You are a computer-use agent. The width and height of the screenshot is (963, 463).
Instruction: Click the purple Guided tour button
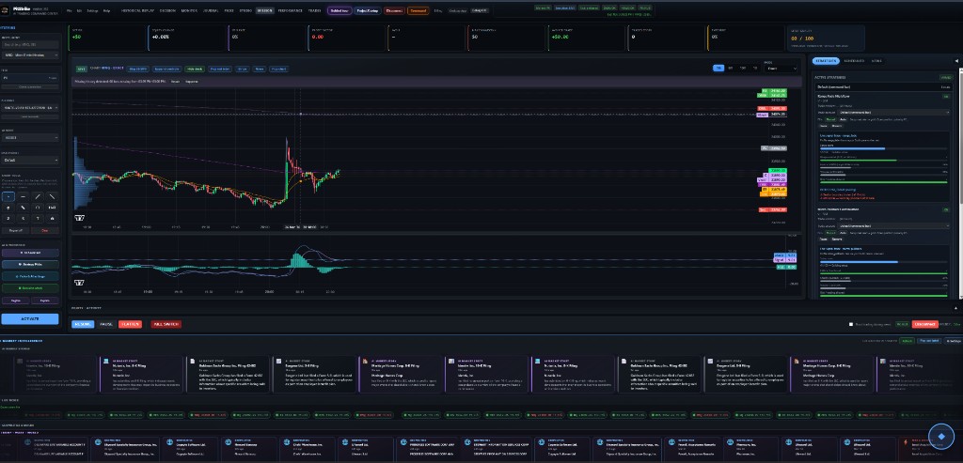click(339, 10)
